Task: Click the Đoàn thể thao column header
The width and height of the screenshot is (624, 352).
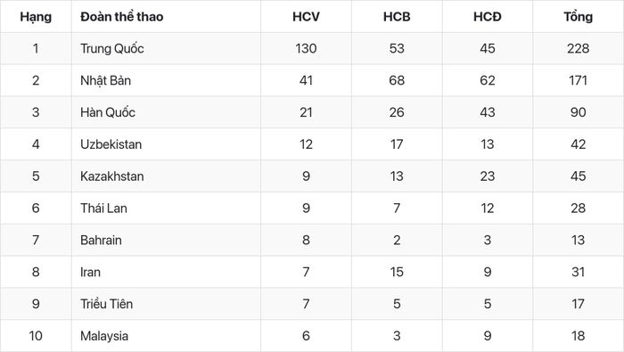Action: pos(122,17)
